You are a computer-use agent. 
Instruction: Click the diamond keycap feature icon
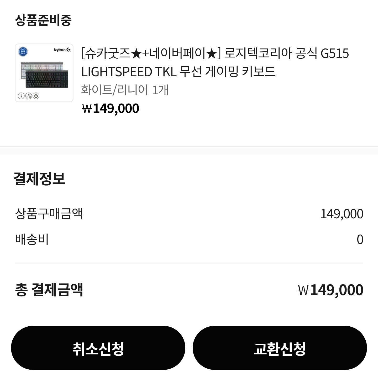click(36, 96)
